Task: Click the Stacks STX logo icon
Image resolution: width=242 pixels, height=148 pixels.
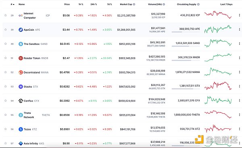Action: (21, 86)
